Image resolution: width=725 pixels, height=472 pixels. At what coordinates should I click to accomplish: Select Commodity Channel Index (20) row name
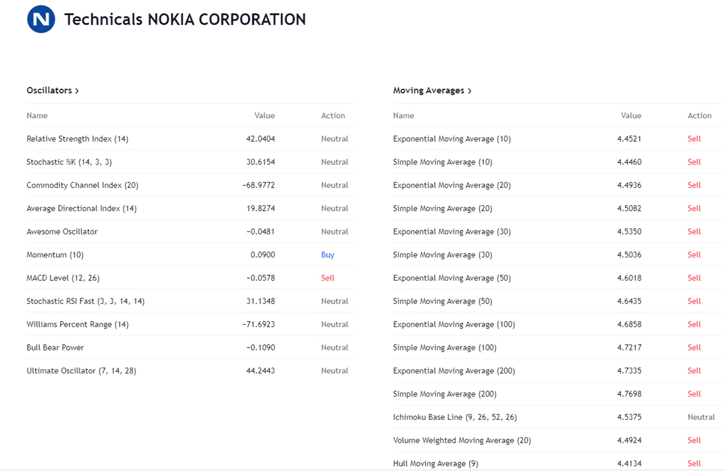83,185
